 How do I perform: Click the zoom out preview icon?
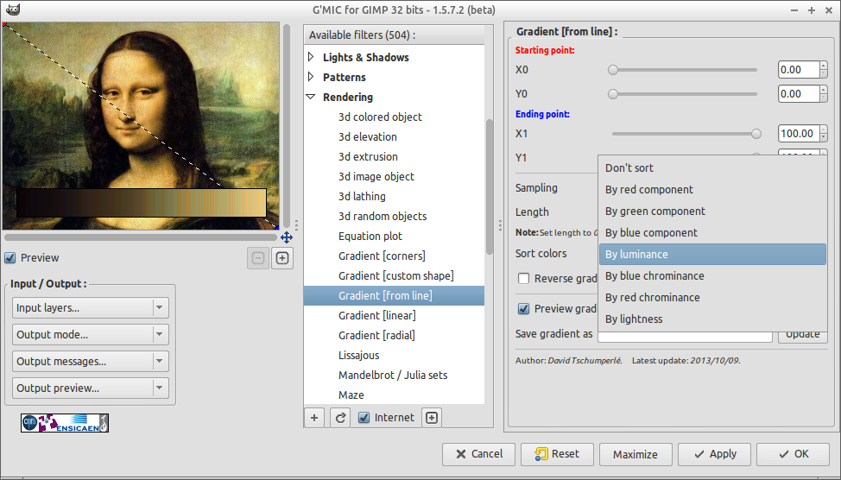point(258,258)
